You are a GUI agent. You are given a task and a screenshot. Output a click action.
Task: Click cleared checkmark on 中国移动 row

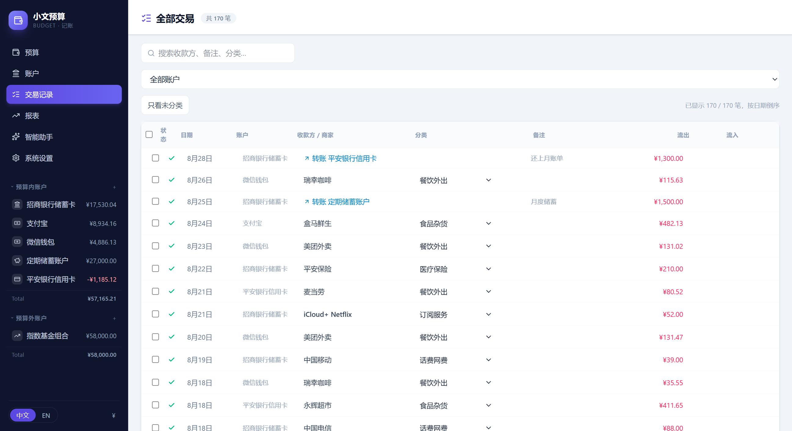point(172,360)
